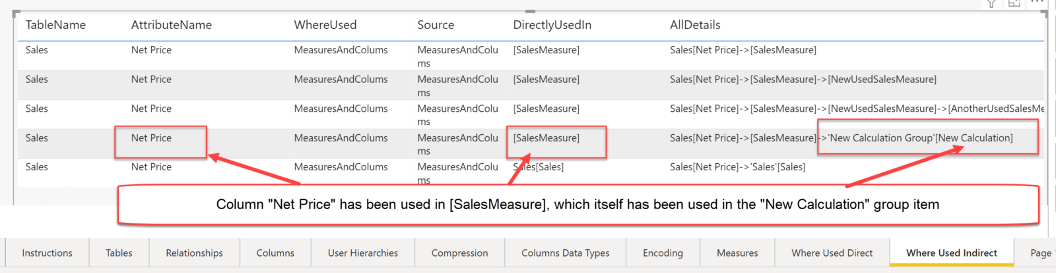Select the highlighted Net Price cell in red box
The image size is (1056, 273).
click(x=151, y=138)
